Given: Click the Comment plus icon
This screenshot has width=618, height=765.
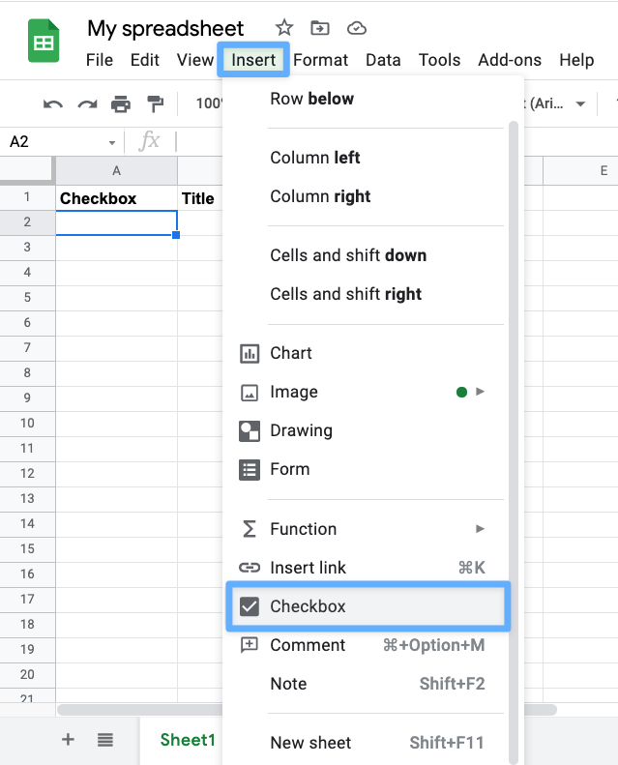Looking at the screenshot, I should tap(250, 645).
